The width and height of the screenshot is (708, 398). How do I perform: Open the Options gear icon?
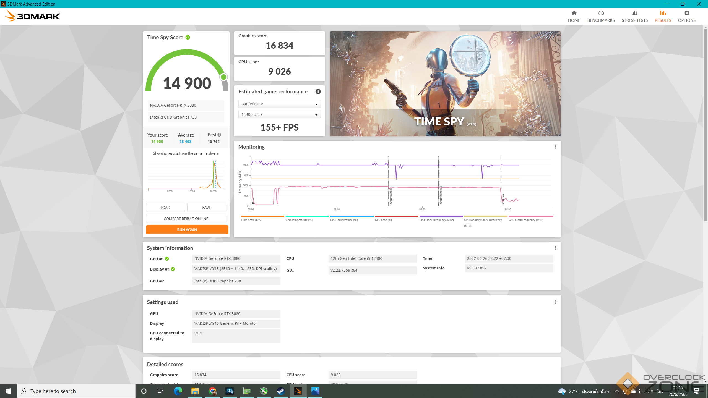pos(687,13)
